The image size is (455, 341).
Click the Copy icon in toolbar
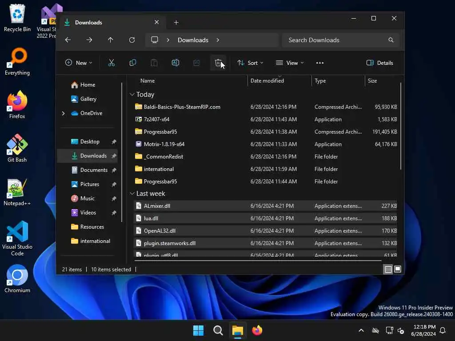[132, 63]
